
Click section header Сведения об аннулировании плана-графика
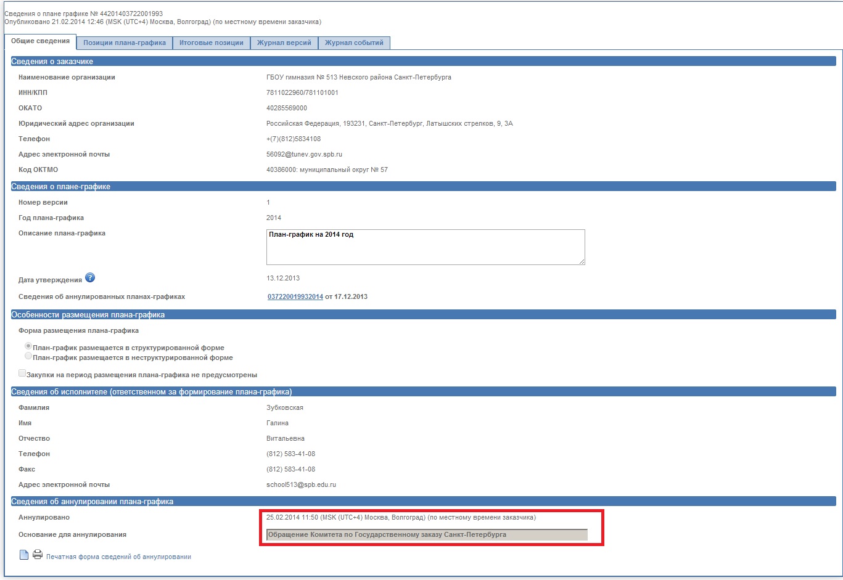423,501
